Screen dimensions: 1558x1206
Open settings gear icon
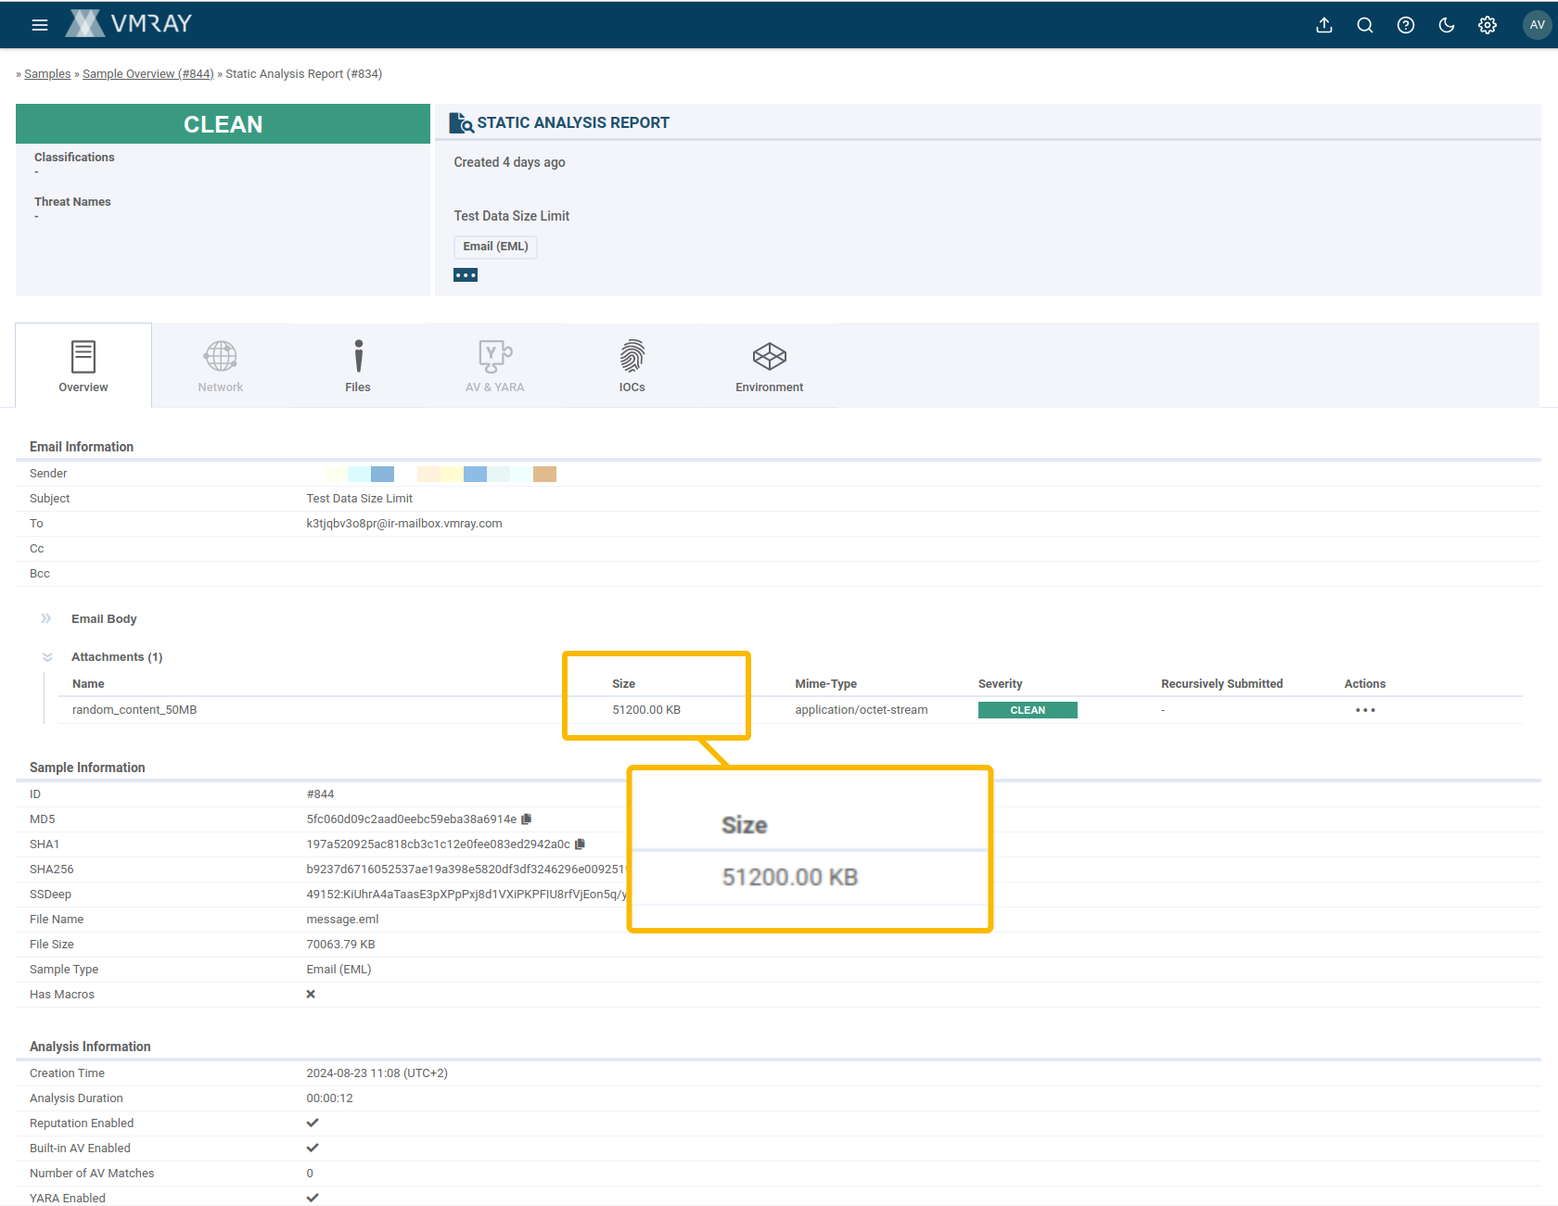pyautogui.click(x=1488, y=25)
